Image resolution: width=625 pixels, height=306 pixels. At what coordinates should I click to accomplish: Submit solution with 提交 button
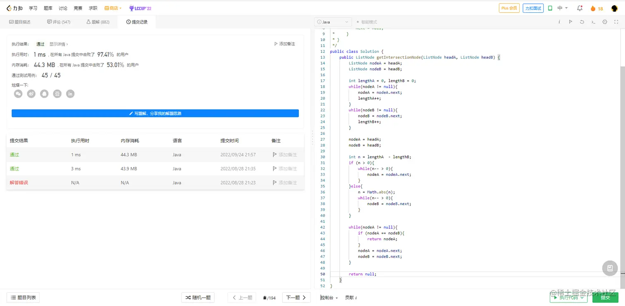click(x=605, y=297)
